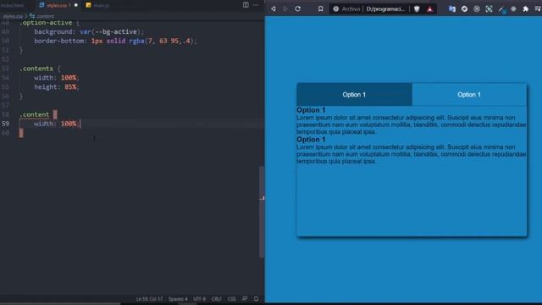Open the Extensions puzzle piece menu
This screenshot has width=542, height=305.
tap(525, 9)
